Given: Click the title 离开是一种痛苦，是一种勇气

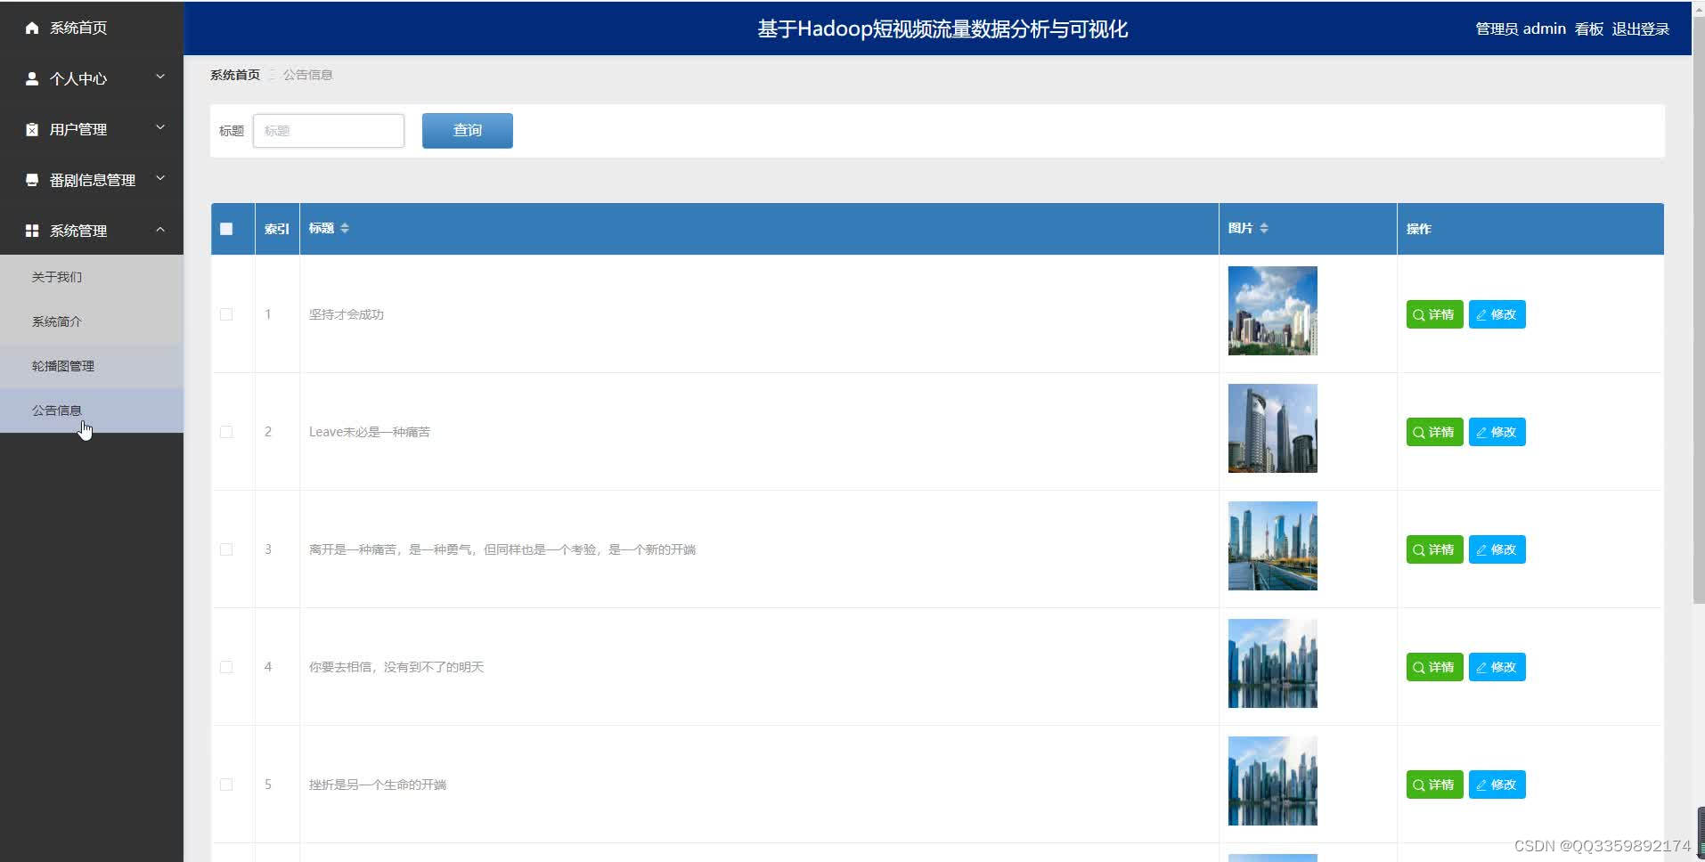Looking at the screenshot, I should pos(502,549).
